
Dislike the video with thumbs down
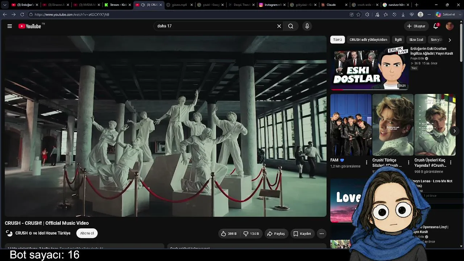[251, 234]
